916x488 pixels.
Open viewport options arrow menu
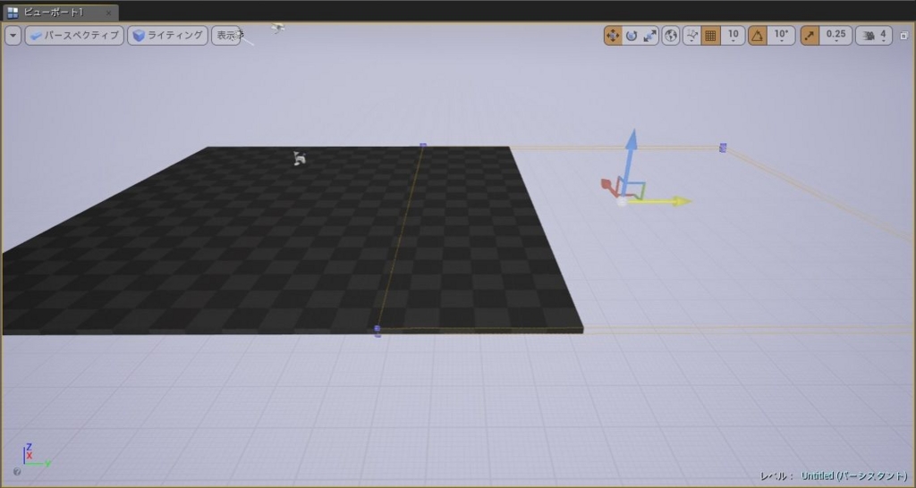click(x=13, y=36)
